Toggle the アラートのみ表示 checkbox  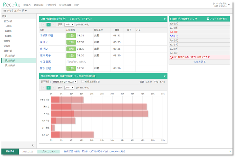[x=208, y=19]
